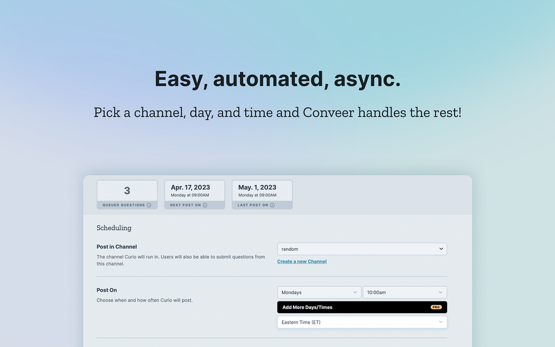Click the PRO badge on Add More Days/Times

coord(436,308)
